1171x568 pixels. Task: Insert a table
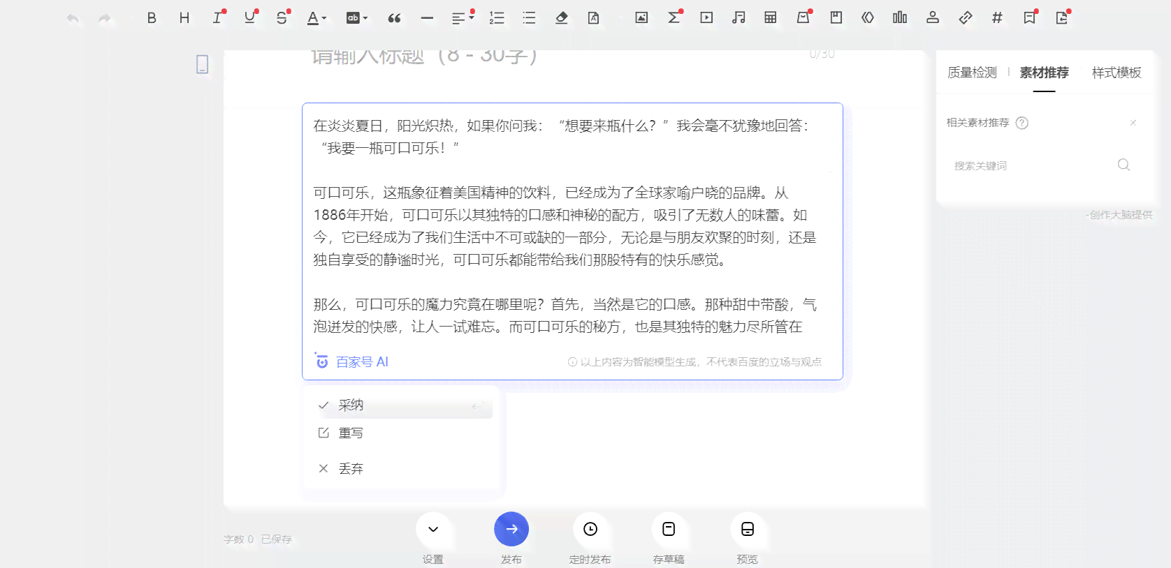(771, 18)
